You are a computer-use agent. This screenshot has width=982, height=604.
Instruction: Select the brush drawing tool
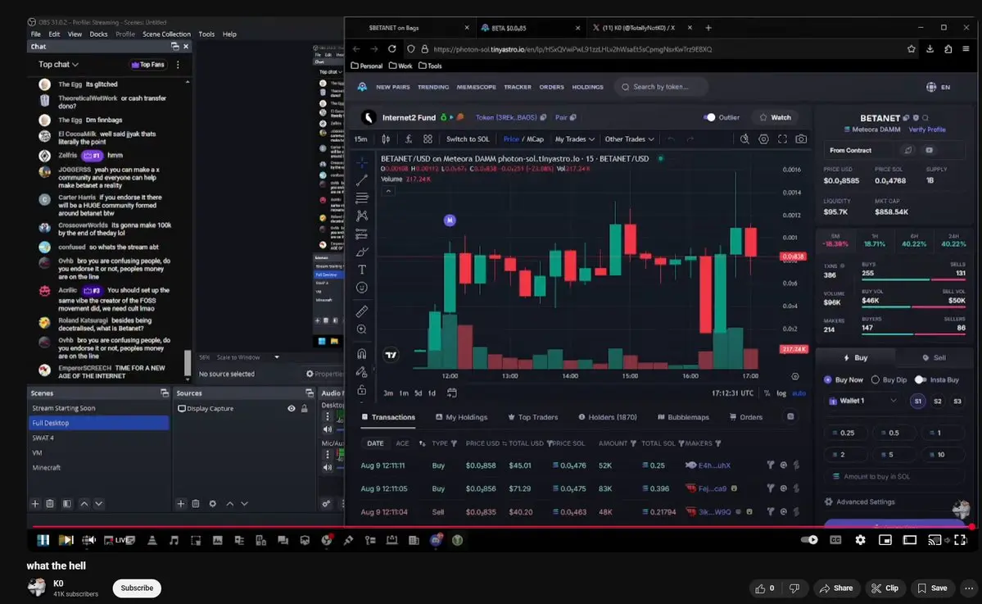361,252
